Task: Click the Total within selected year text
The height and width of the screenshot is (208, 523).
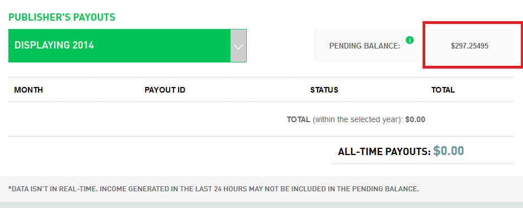Action: [x=345, y=119]
